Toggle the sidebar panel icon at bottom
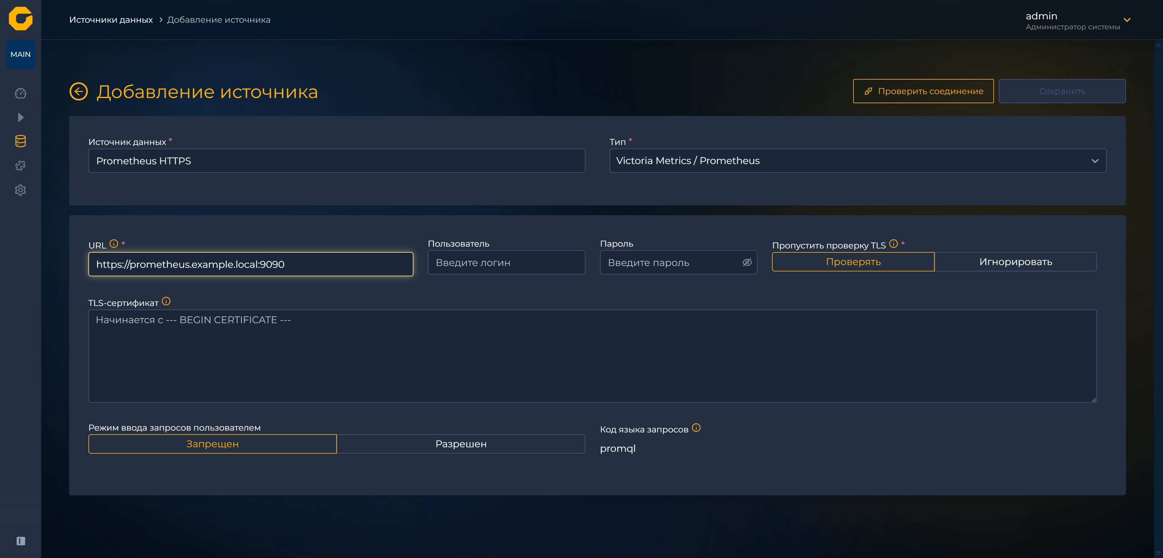The width and height of the screenshot is (1163, 558). click(x=21, y=541)
